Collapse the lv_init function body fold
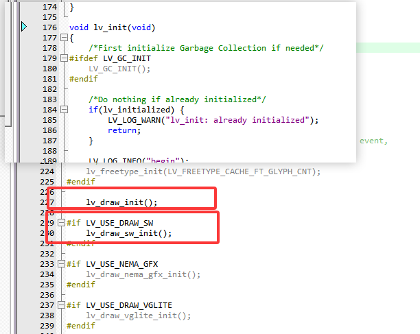420x334 pixels. point(65,38)
